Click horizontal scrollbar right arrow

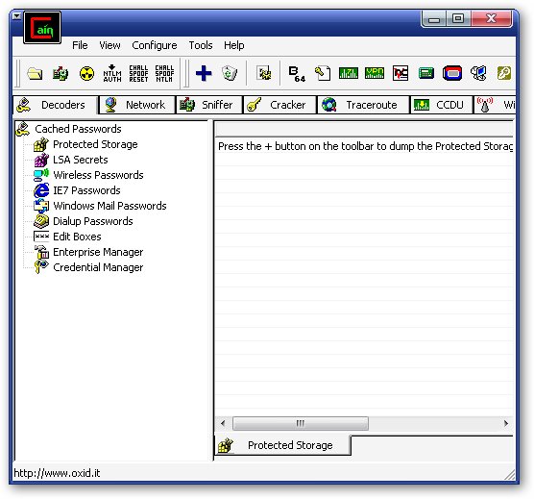click(x=506, y=423)
